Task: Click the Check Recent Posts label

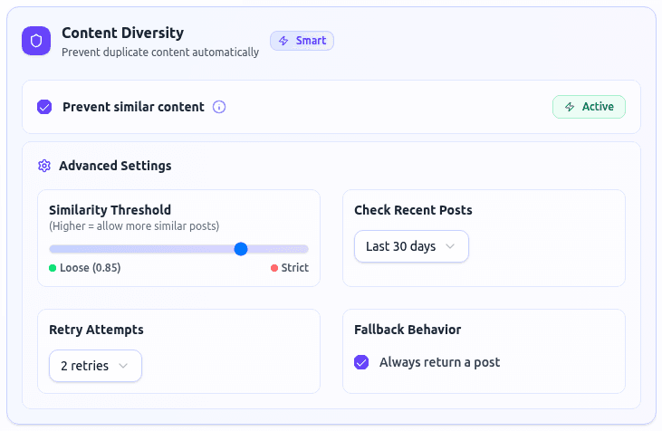Action: point(413,210)
